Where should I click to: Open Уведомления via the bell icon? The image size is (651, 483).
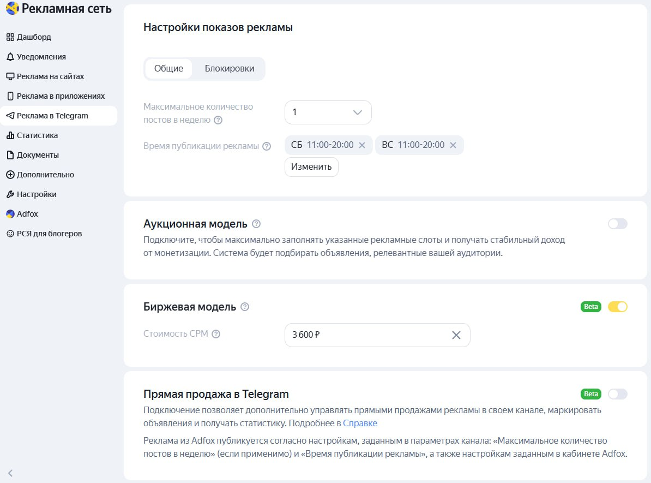pos(9,57)
